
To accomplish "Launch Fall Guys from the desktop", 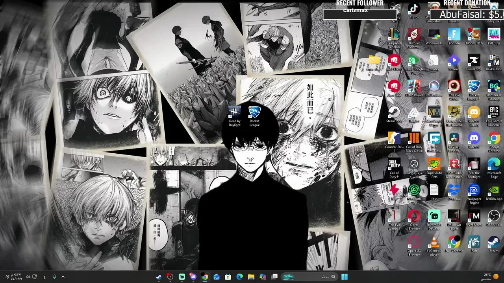I will pyautogui.click(x=494, y=37).
